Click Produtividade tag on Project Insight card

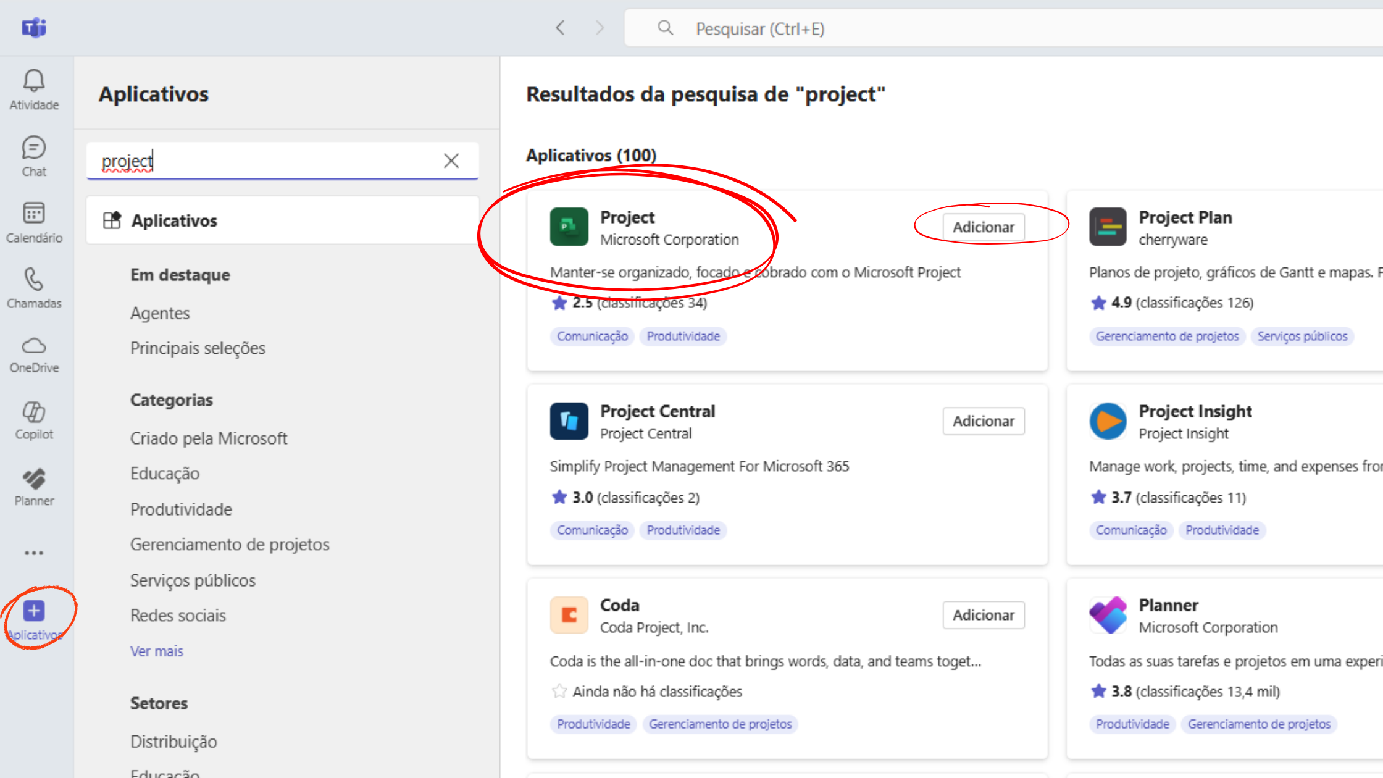coord(1222,530)
